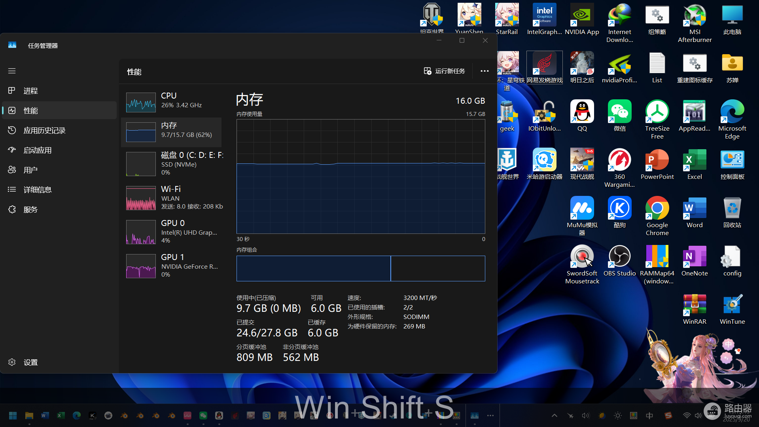Open the config file on desktop
This screenshot has width=759, height=427.
coord(732,261)
